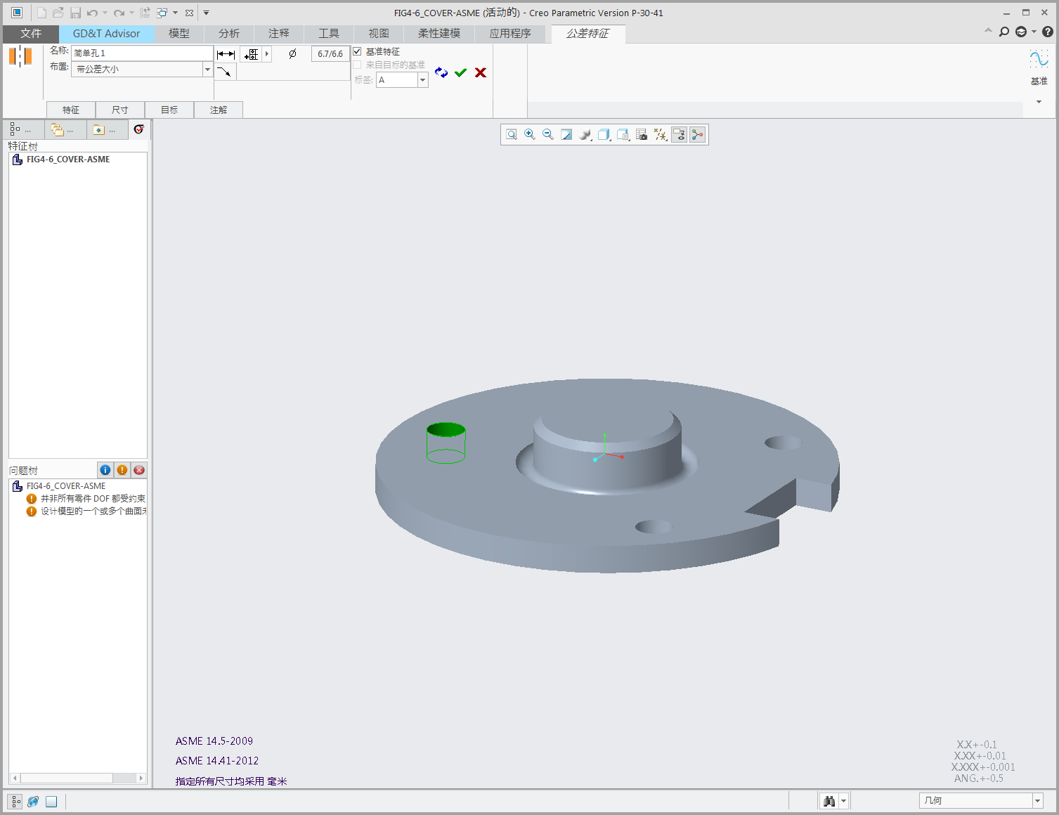
Task: Open the 几何 selection filter dropdown
Action: (1037, 801)
